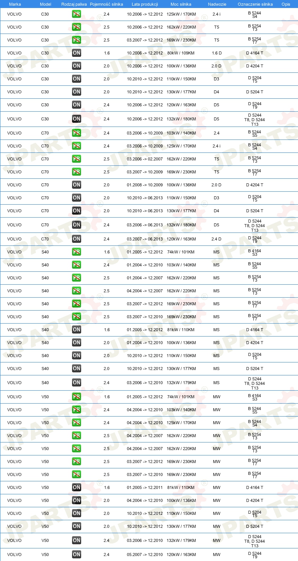
Task: Select ON diesel icon in C30 D4 row
Action: [77, 92]
